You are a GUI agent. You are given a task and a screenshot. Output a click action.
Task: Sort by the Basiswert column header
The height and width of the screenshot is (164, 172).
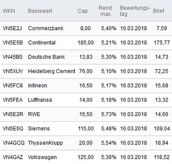click(x=40, y=11)
